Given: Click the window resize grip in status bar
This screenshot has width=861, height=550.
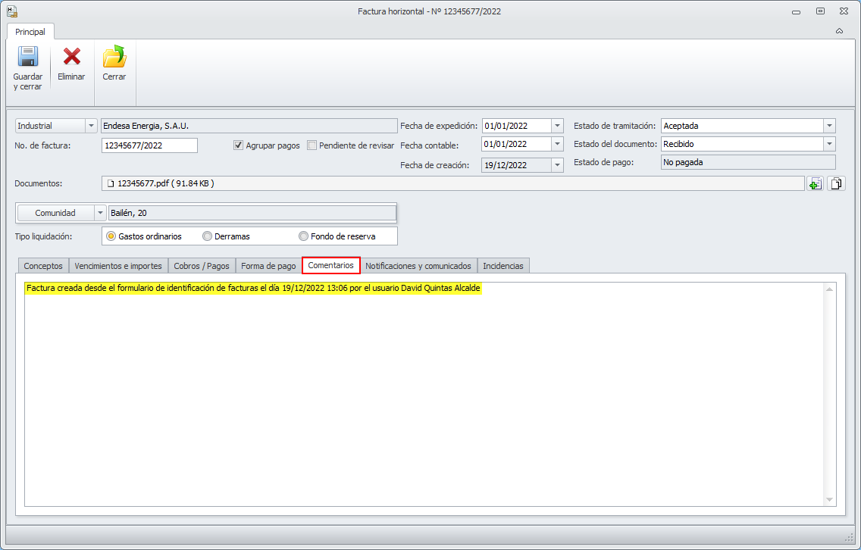Looking at the screenshot, I should tap(850, 537).
